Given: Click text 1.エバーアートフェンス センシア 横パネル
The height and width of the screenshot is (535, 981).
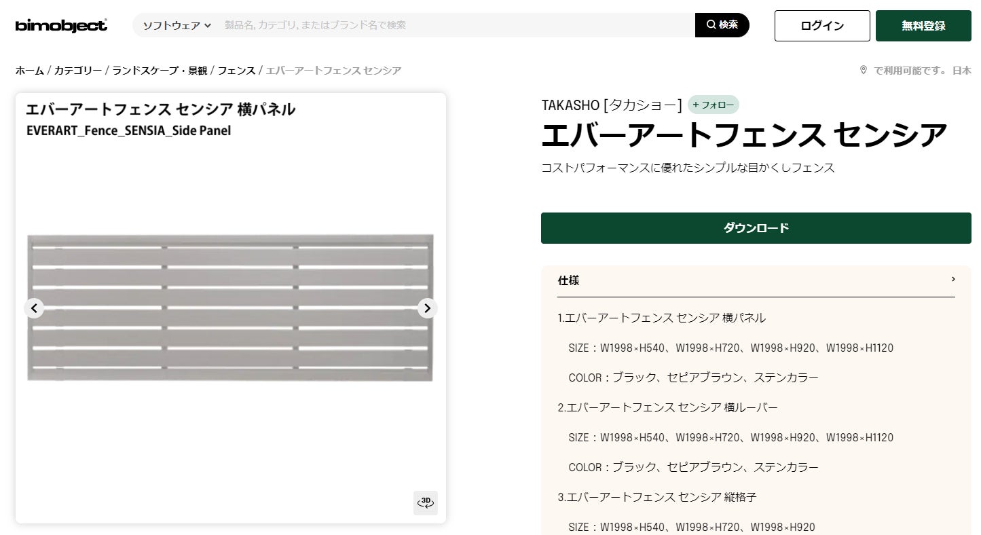Looking at the screenshot, I should point(662,318).
